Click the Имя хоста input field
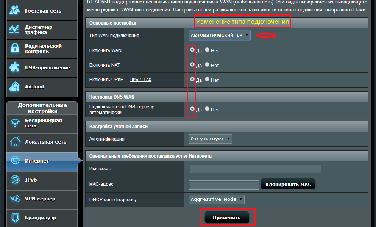Screen dimensions: 376x227 (255, 169)
